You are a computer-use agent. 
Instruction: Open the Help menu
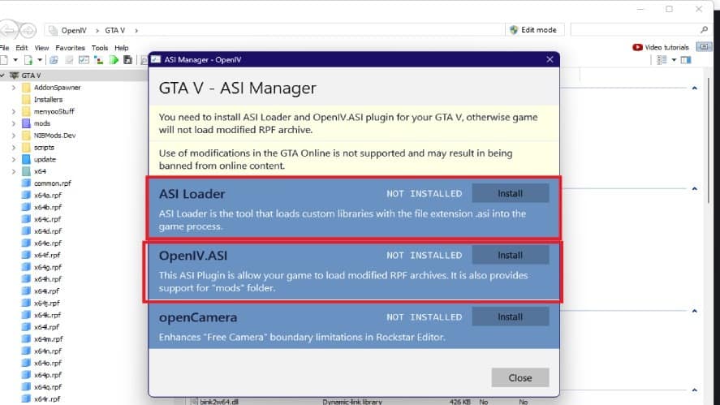coord(122,48)
